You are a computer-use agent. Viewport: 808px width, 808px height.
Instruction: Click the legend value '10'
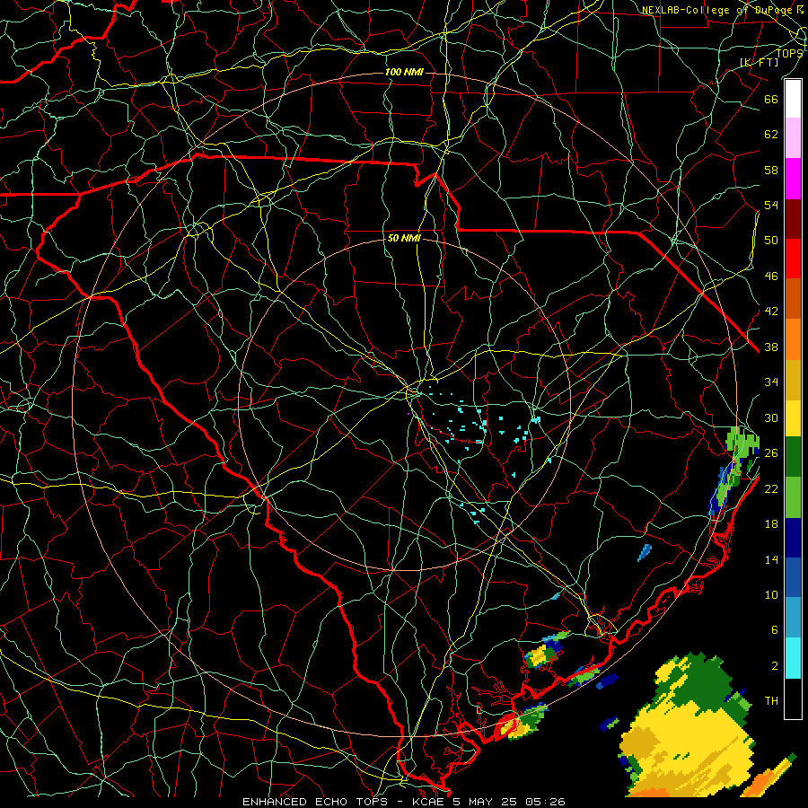point(771,594)
